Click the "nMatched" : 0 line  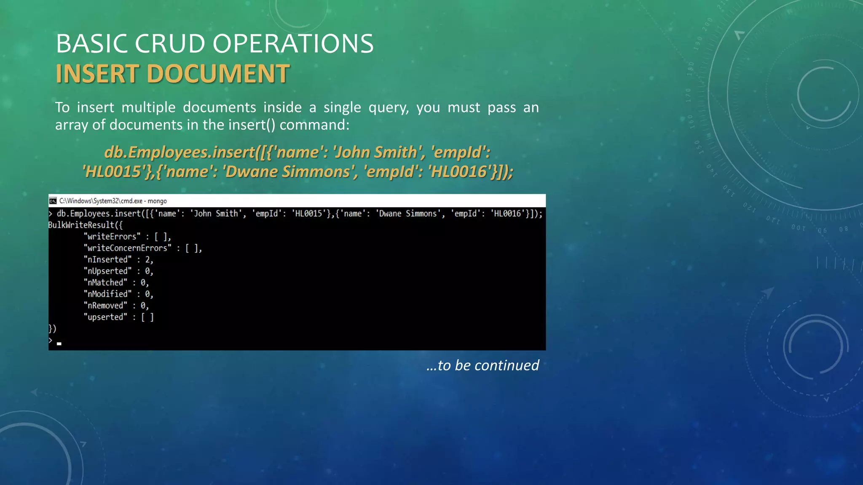click(116, 282)
